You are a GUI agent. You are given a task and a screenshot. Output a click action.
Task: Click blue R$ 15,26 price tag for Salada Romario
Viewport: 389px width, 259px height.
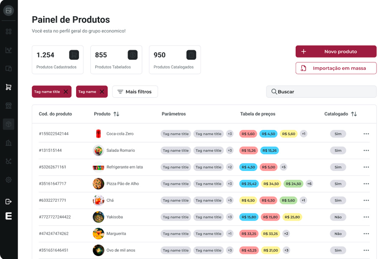269,150
